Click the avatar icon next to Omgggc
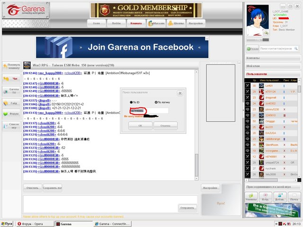Viewport: 303px width, 227px height. [x=261, y=121]
